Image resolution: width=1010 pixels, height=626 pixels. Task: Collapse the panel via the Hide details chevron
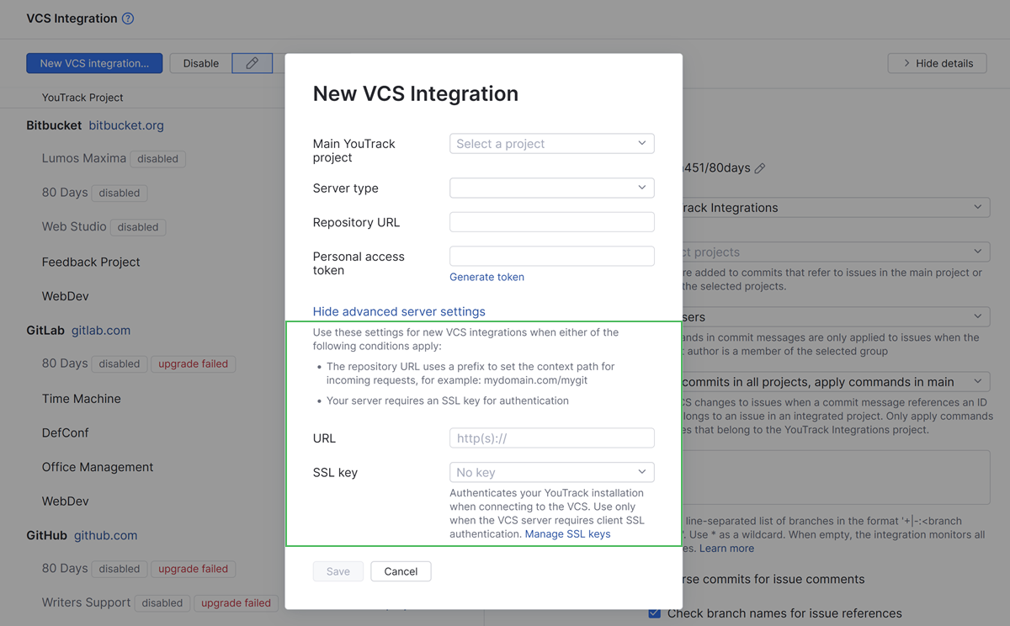coord(937,62)
